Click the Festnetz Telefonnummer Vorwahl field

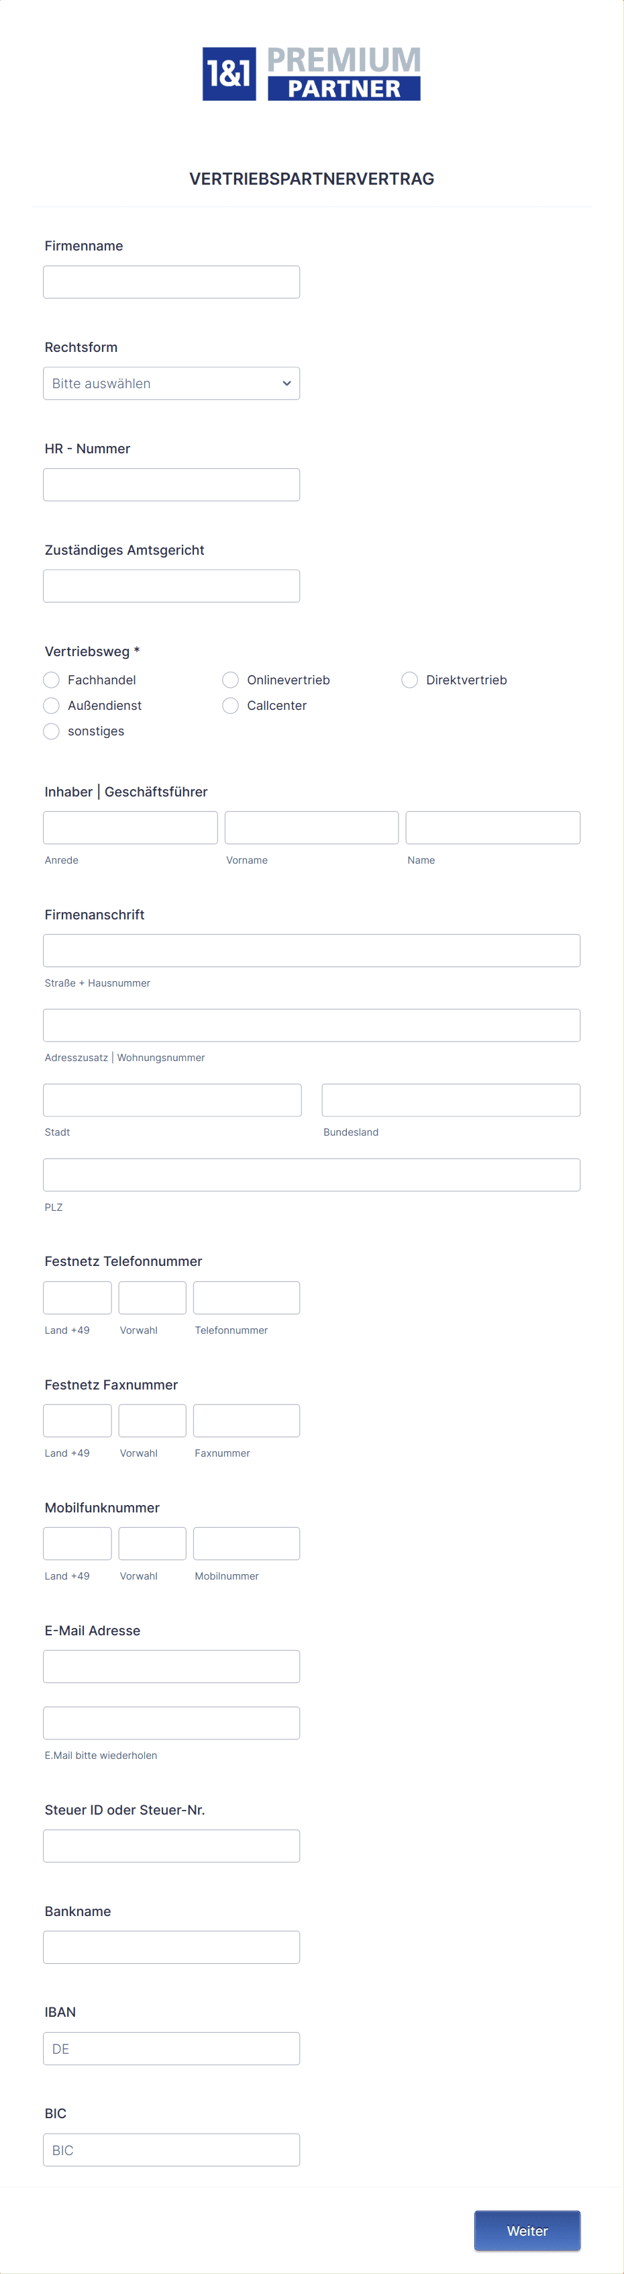152,1298
